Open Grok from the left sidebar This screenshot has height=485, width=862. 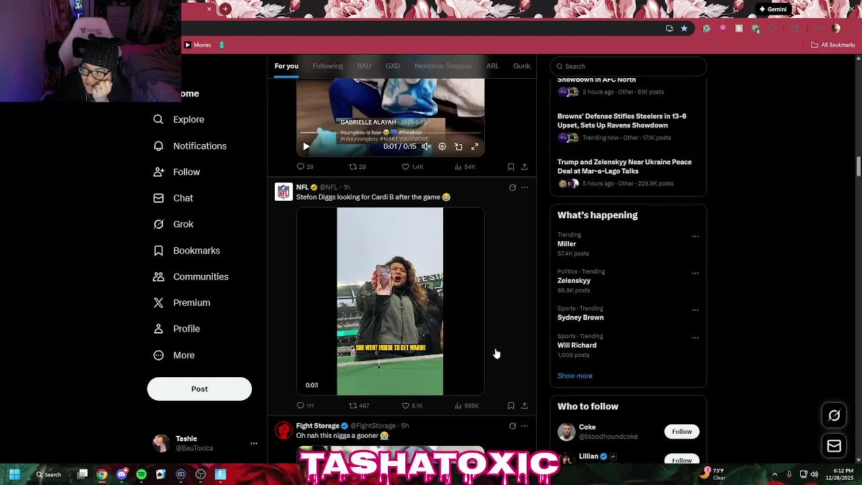point(173,224)
